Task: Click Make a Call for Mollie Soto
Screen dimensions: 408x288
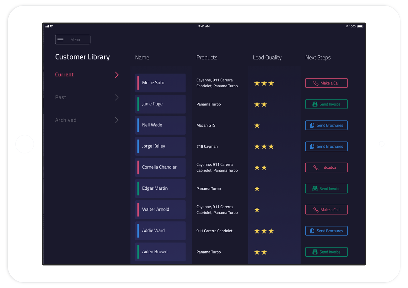Action: tap(326, 83)
